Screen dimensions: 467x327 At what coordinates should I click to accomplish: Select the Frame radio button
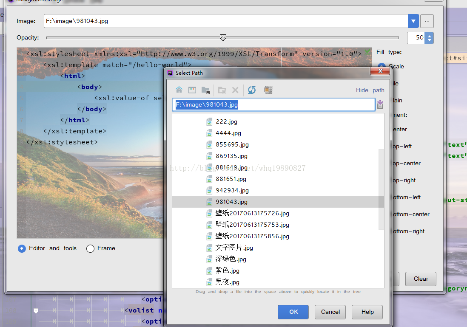click(x=90, y=248)
